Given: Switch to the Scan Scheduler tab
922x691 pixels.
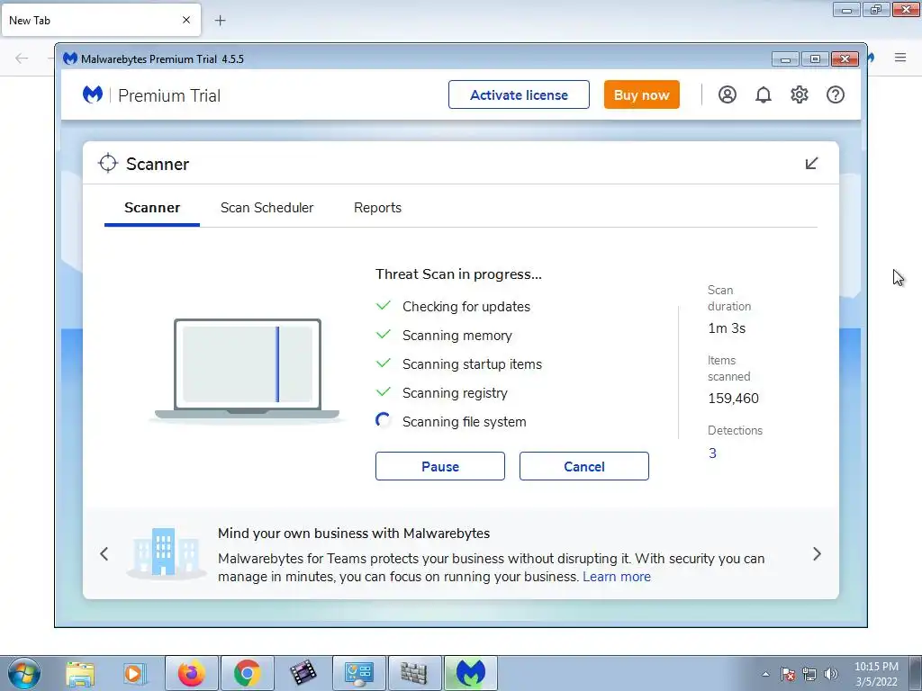Looking at the screenshot, I should coord(267,208).
